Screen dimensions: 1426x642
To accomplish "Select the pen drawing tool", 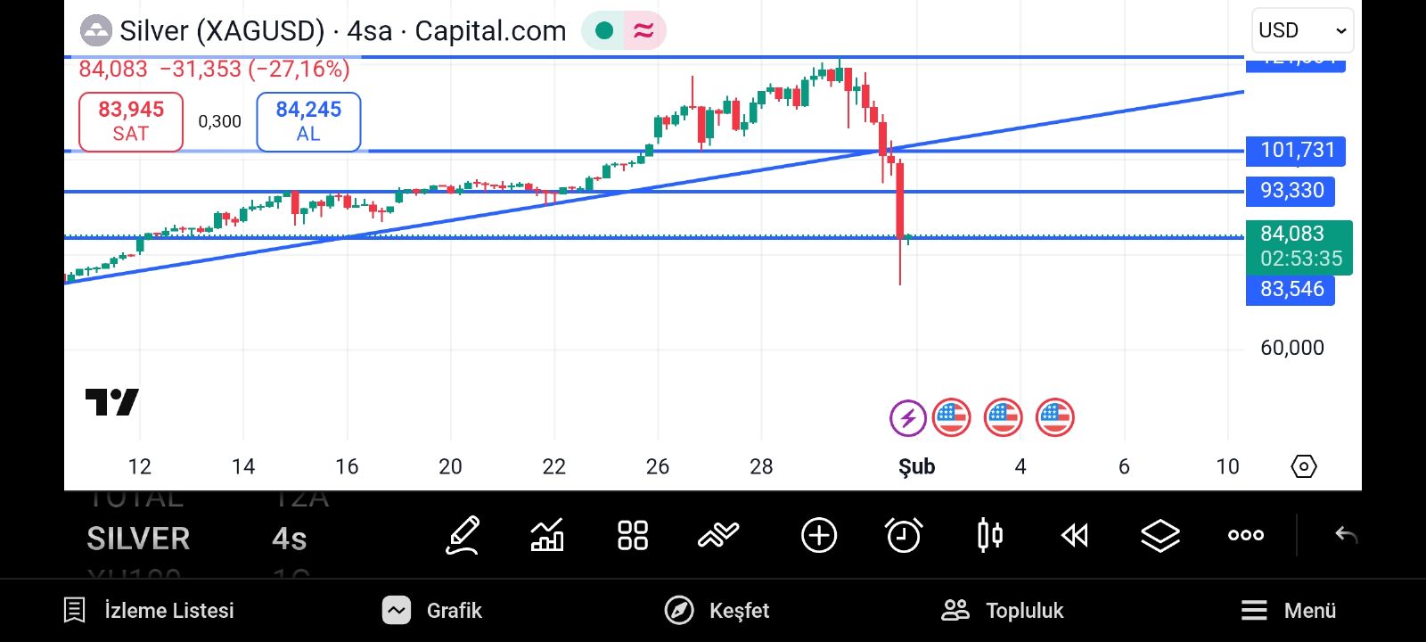I will 463,536.
